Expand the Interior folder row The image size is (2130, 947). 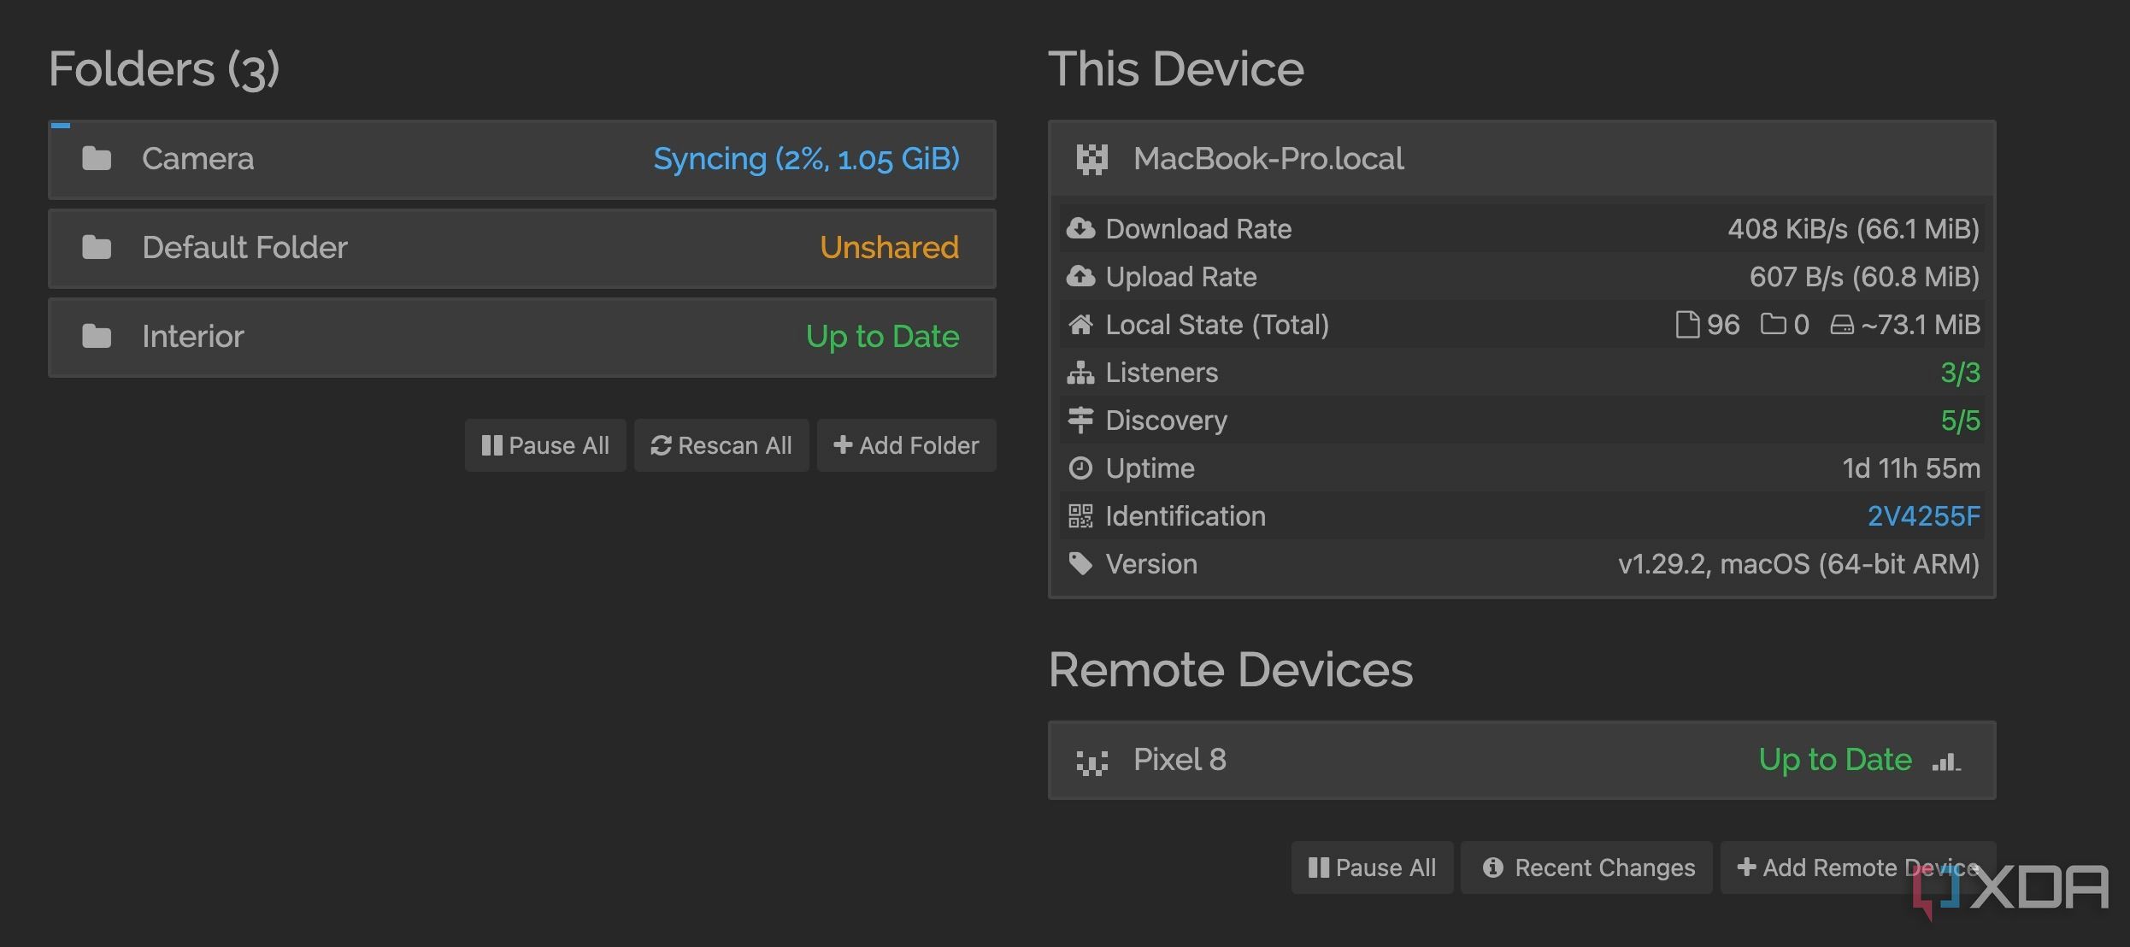pyautogui.click(x=522, y=338)
